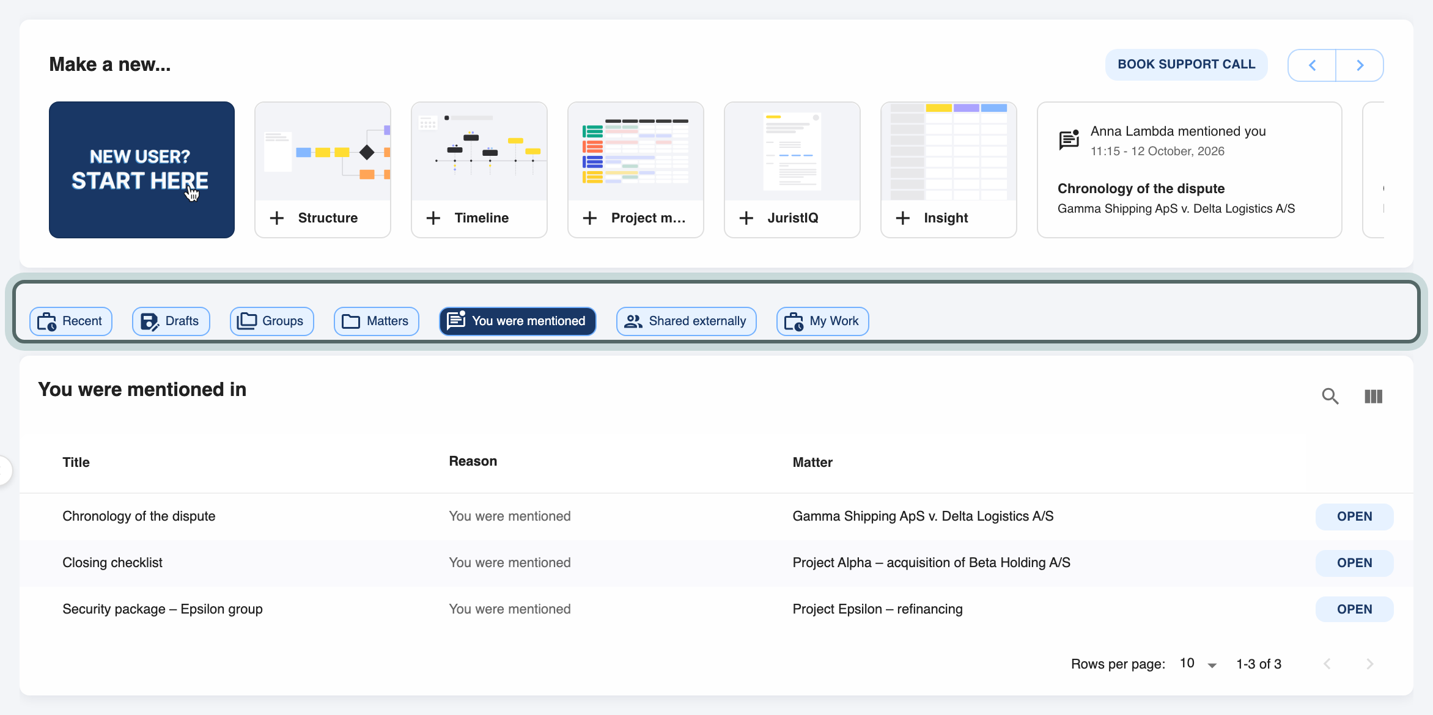
Task: Click Project Epsilon – refinancing matter text
Action: (x=878, y=609)
